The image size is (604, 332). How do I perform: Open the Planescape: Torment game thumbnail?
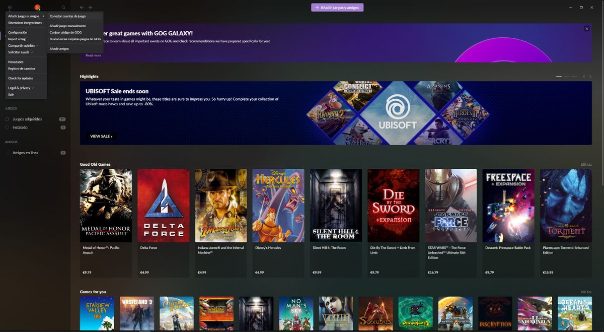click(x=566, y=205)
